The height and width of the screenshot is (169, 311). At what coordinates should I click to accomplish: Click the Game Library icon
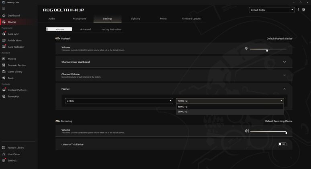click(x=4, y=72)
